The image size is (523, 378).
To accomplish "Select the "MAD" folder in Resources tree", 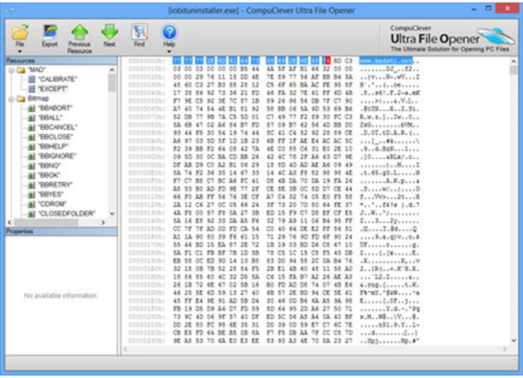I will 37,70.
